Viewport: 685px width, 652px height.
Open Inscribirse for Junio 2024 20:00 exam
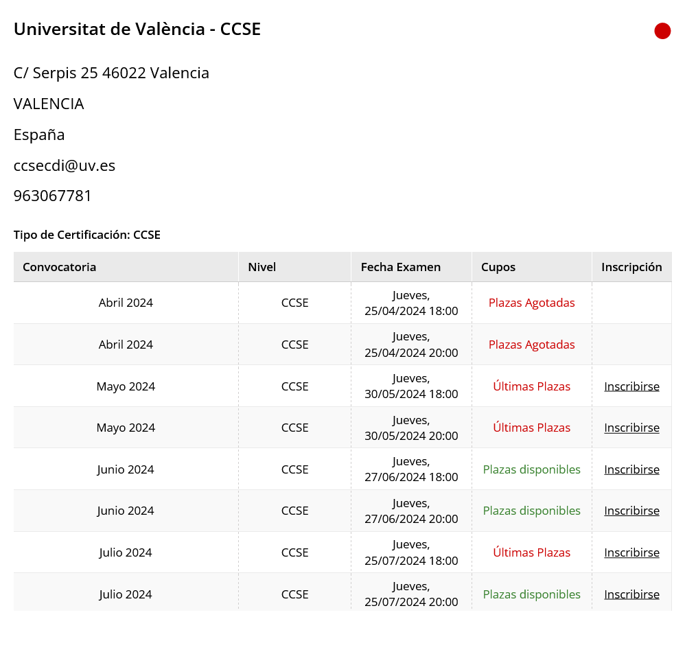631,511
